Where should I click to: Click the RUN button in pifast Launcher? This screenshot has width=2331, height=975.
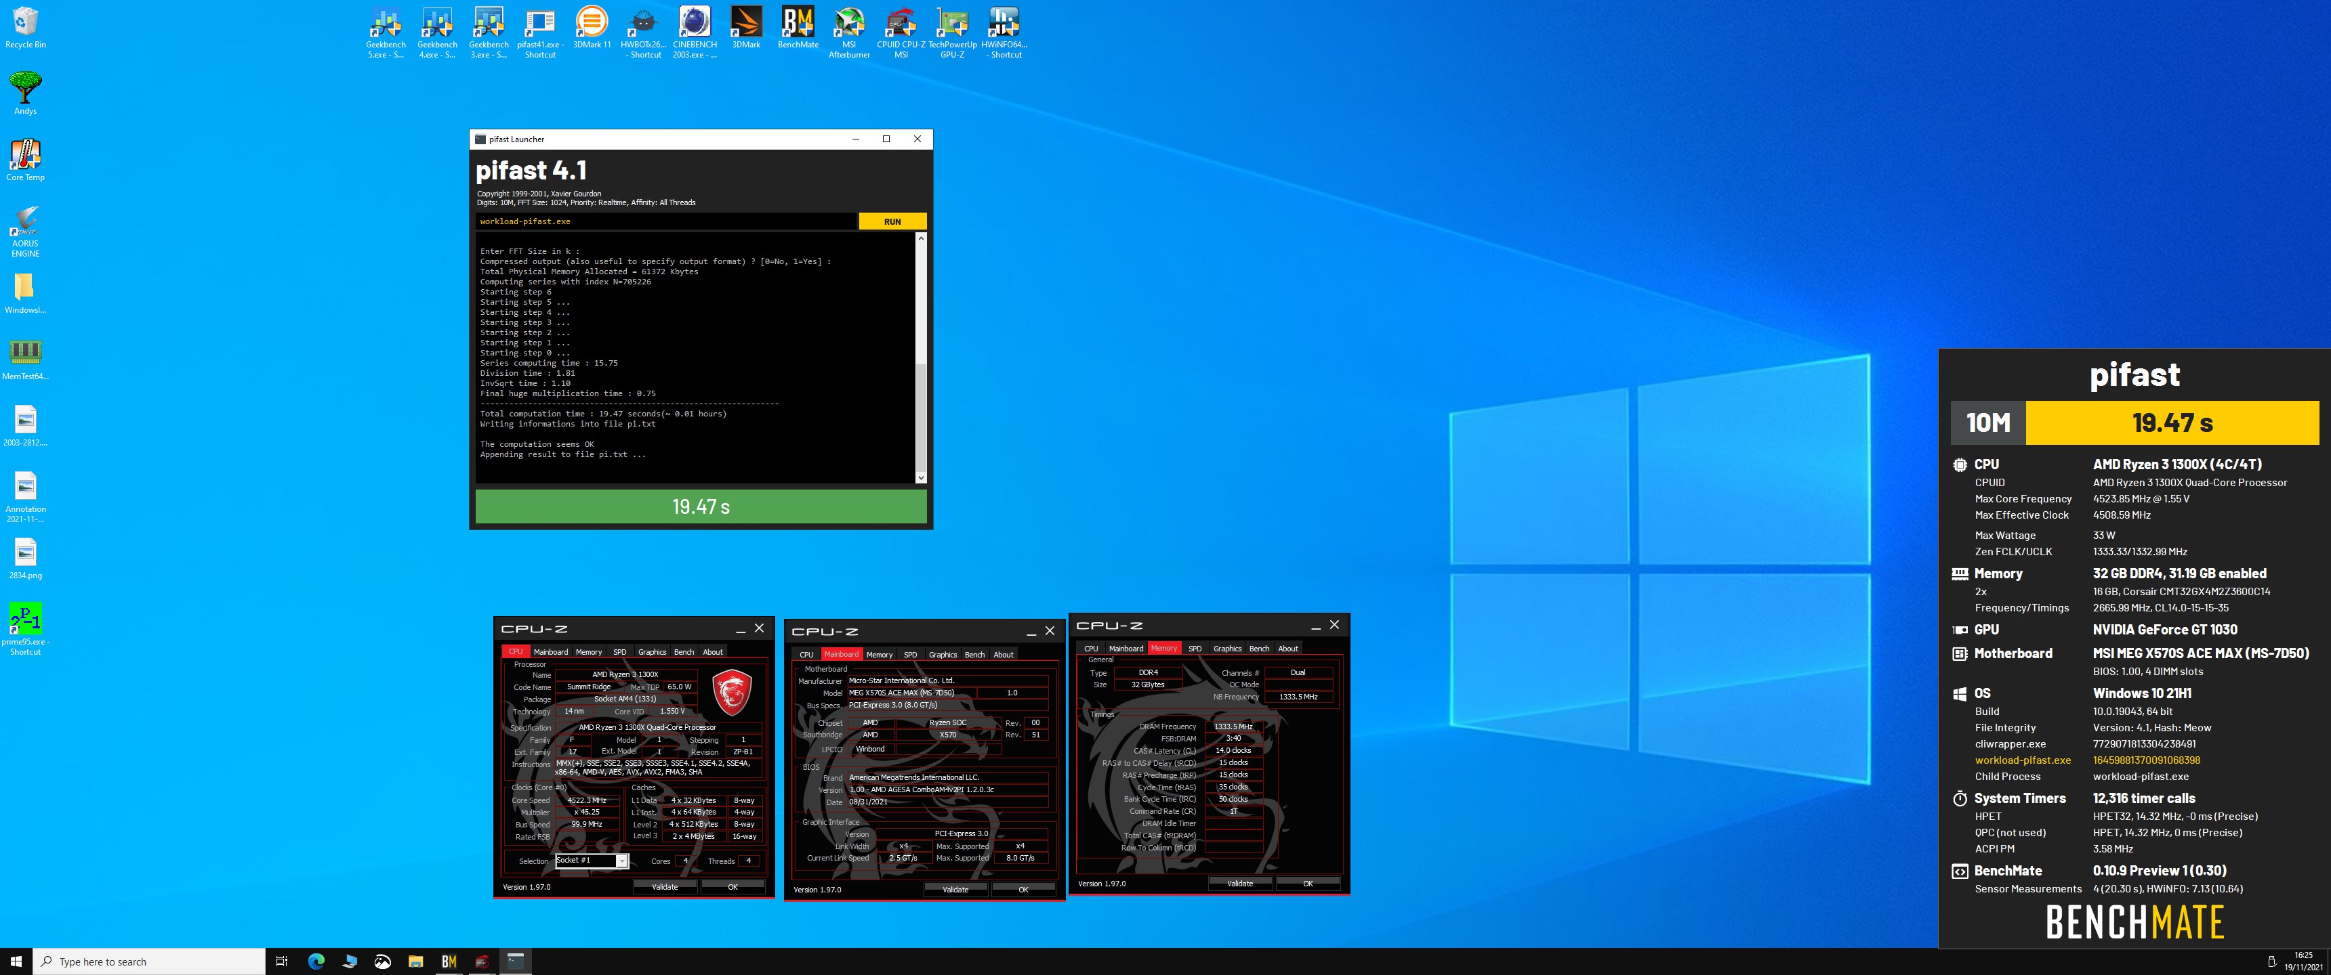click(892, 221)
